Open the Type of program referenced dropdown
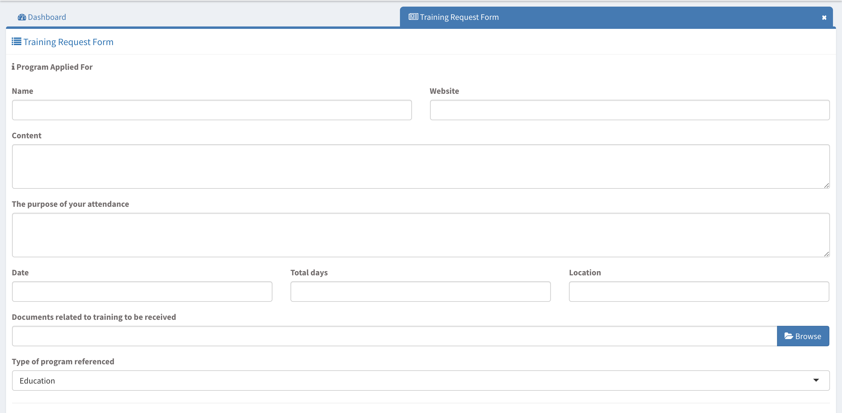 click(x=420, y=381)
